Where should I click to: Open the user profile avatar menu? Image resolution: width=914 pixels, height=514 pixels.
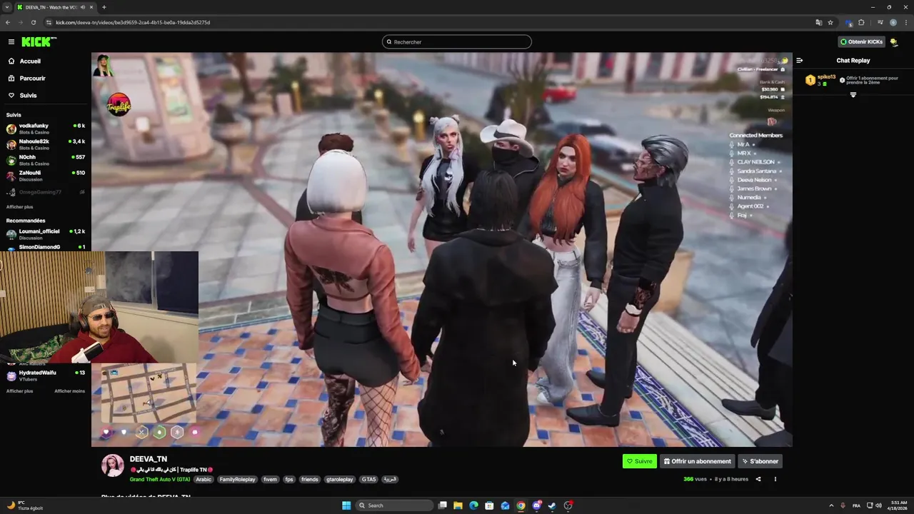[894, 42]
